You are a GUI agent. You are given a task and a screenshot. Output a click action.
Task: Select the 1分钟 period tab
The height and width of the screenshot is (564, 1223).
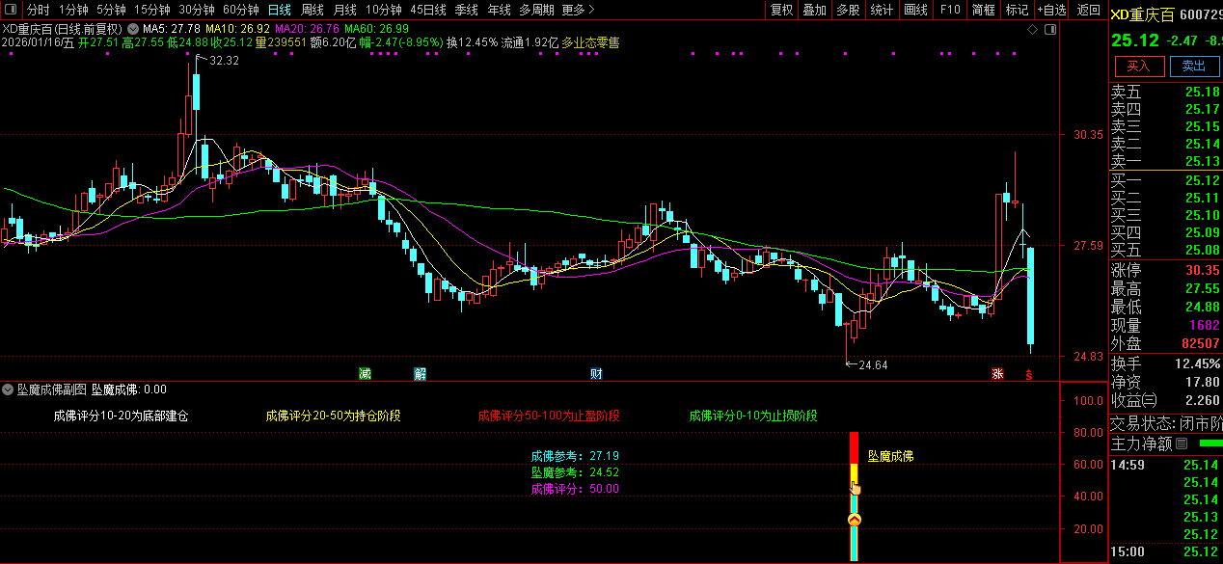pos(74,10)
